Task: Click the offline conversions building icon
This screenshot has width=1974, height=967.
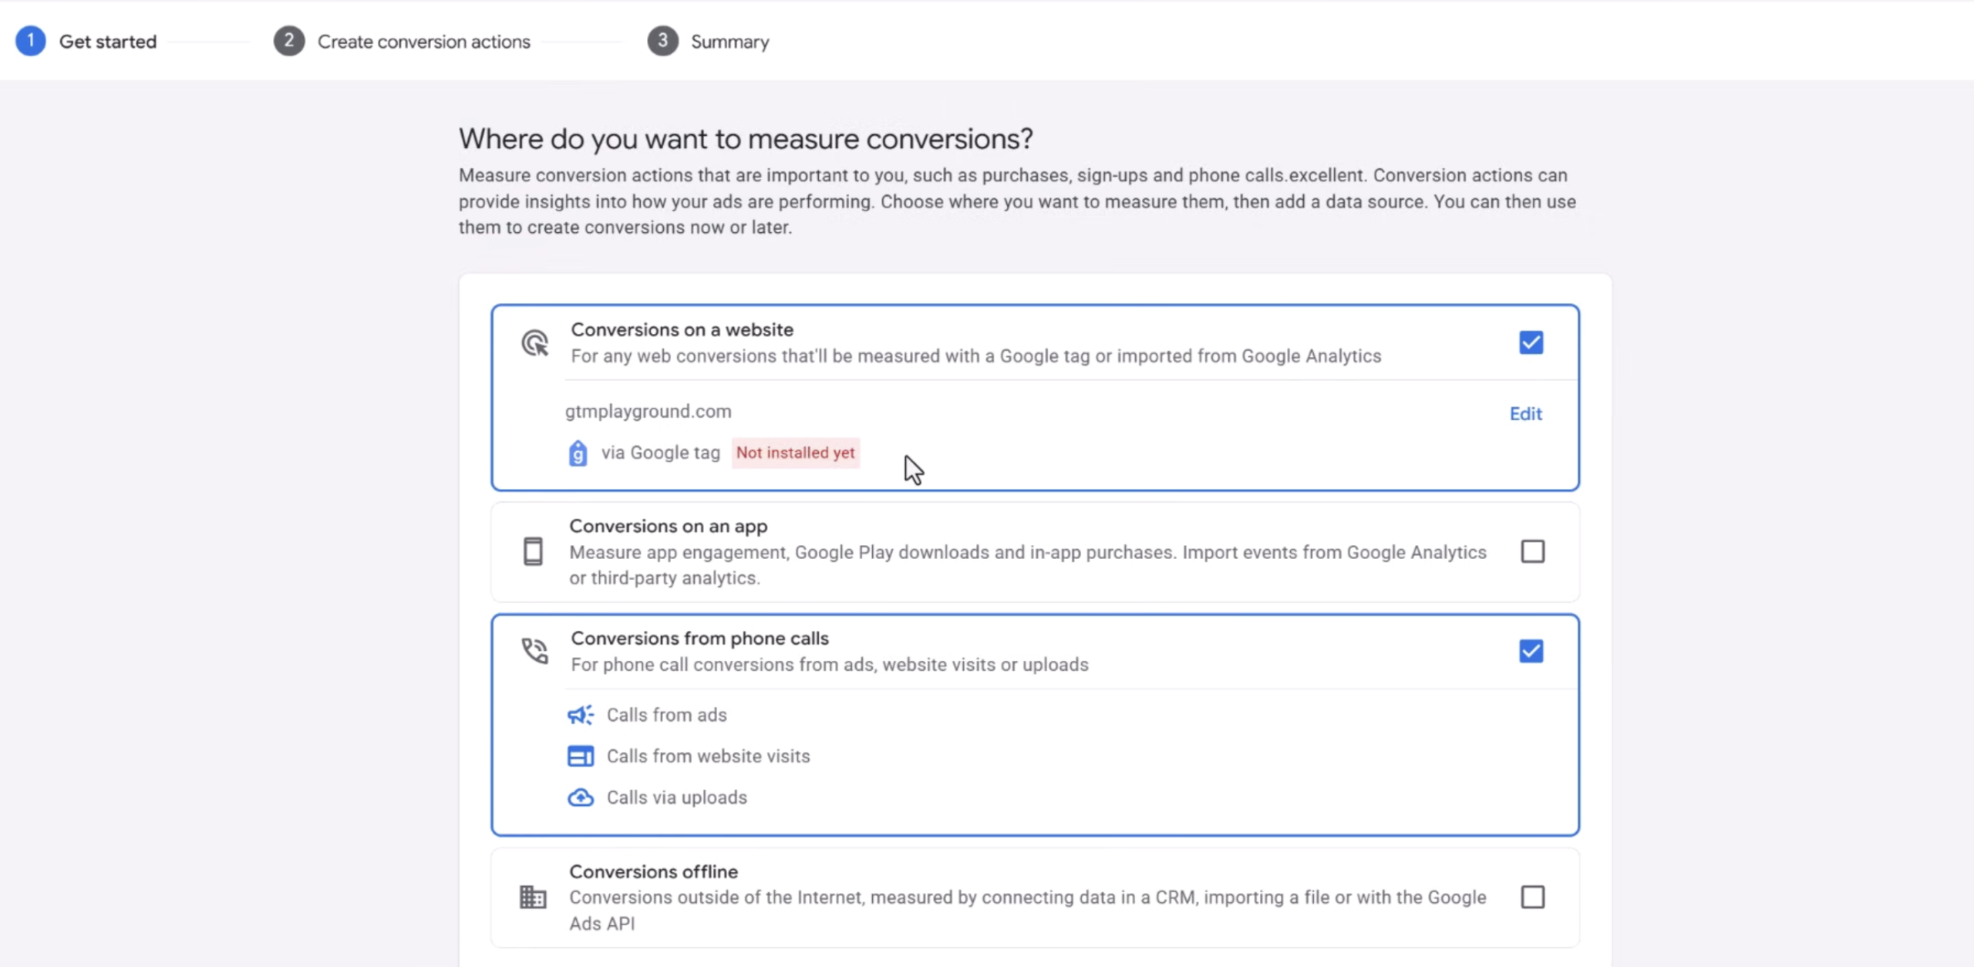Action: click(x=533, y=897)
